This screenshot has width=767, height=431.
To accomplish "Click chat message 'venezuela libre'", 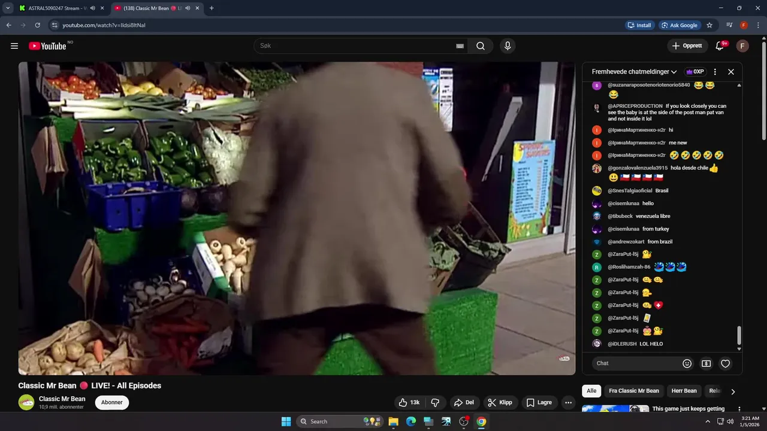I will 653,216.
